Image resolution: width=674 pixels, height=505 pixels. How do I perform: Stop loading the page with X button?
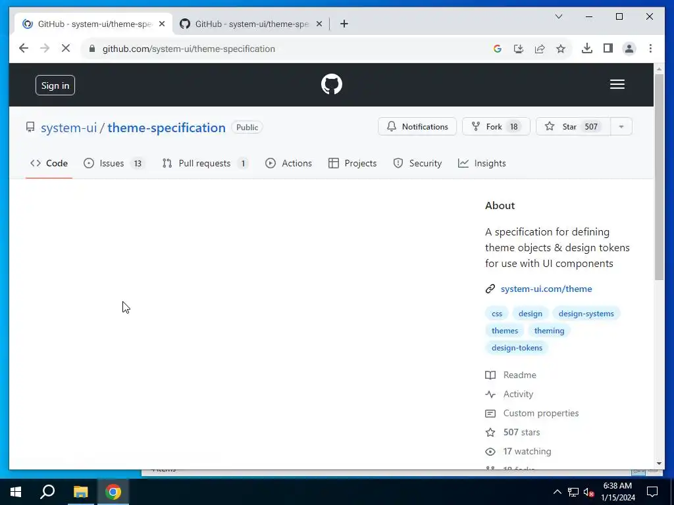(66, 49)
